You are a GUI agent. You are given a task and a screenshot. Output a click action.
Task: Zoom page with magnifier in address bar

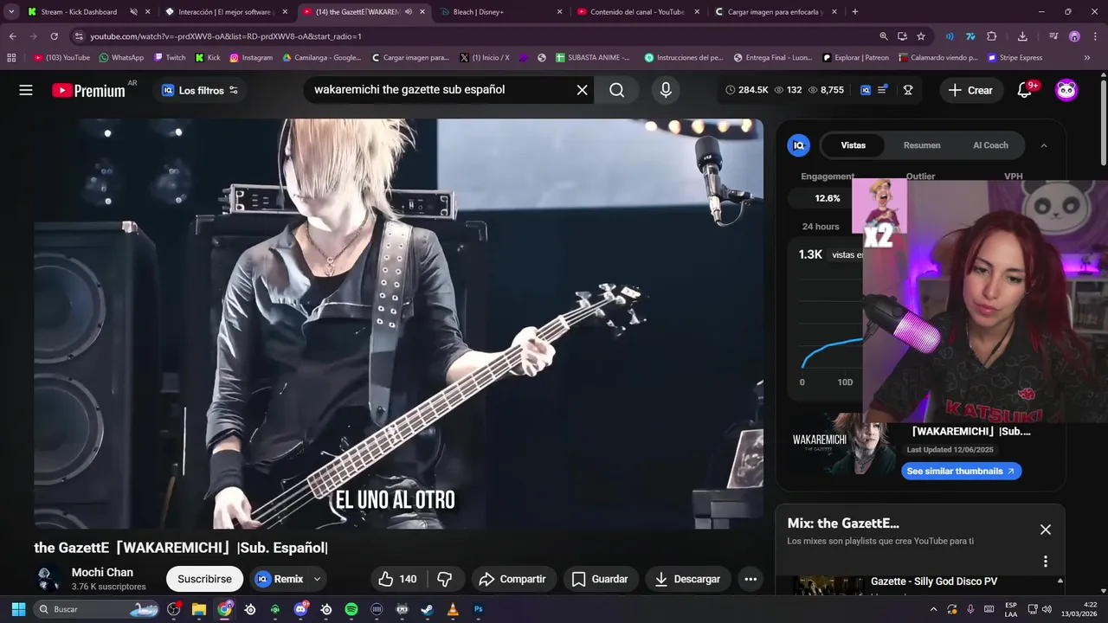point(883,36)
